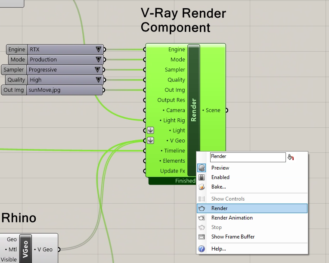The image size is (329, 263).
Task: Click the paint bucket icon beside name field
Action: click(x=291, y=158)
